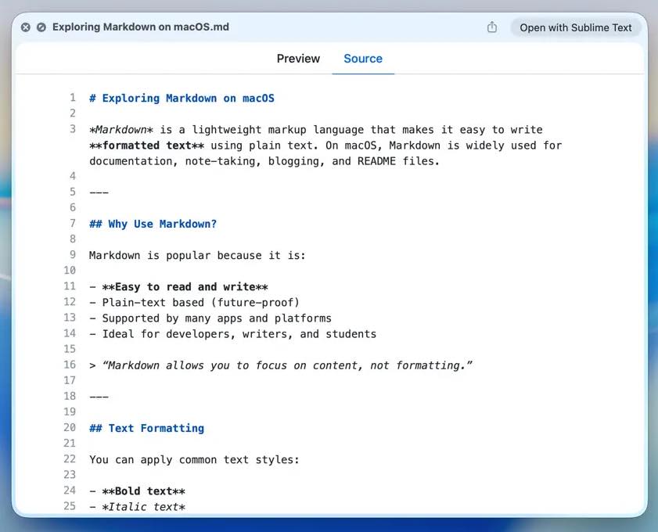Close the Quick Look preview window
This screenshot has height=532, width=658.
[x=25, y=27]
